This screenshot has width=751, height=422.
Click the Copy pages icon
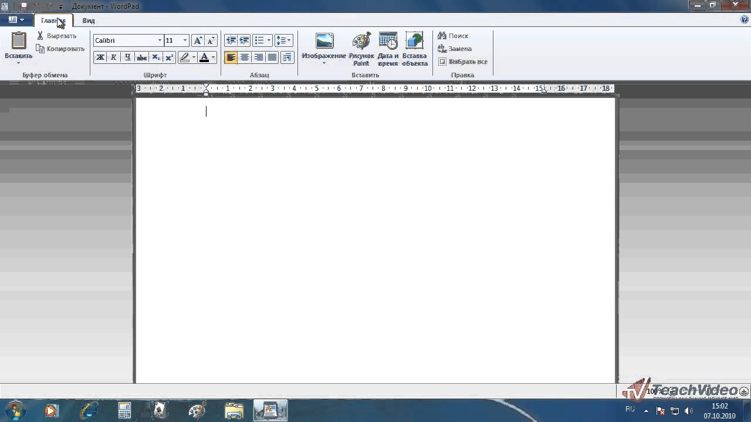pyautogui.click(x=40, y=49)
